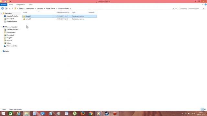207x116 pixels.
Task: Click Steam in the address breadcrumb
Action: [21, 8]
